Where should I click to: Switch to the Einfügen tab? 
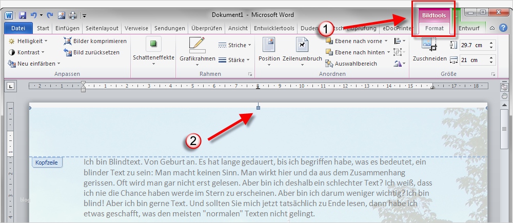(67, 28)
